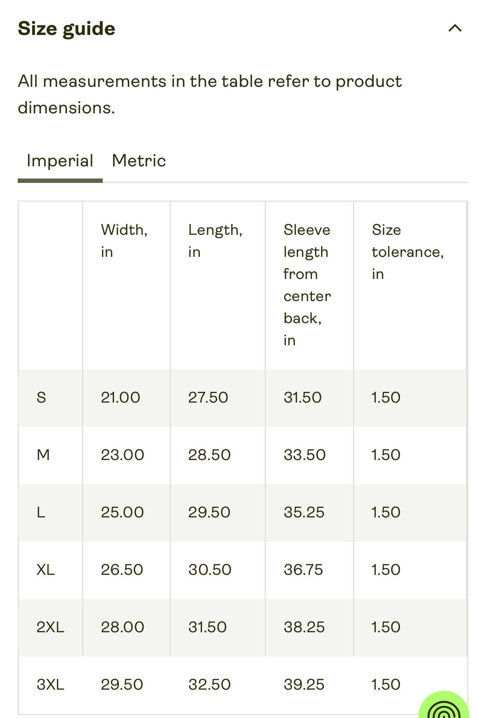The height and width of the screenshot is (718, 486).
Task: Click the 2XL size row label
Action: (50, 627)
